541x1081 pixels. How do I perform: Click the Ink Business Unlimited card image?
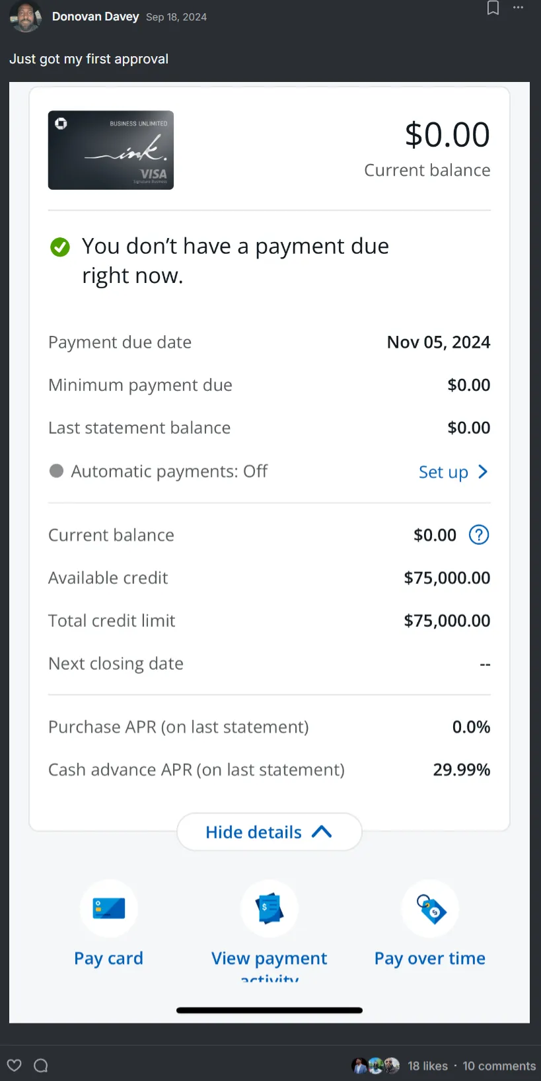(x=111, y=150)
